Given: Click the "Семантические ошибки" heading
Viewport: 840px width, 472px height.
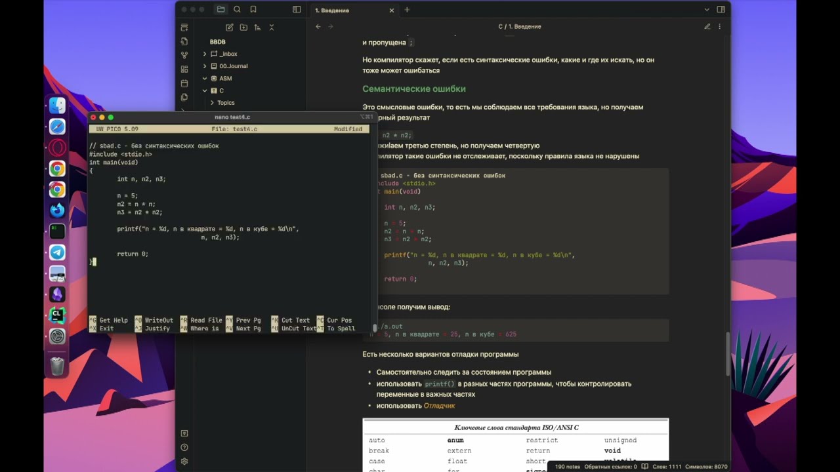Looking at the screenshot, I should [x=414, y=89].
